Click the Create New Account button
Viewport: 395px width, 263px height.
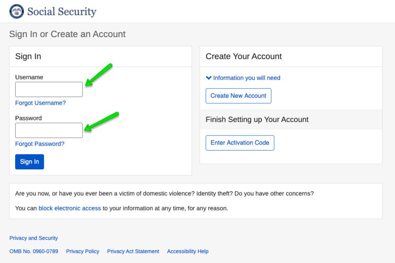238,96
